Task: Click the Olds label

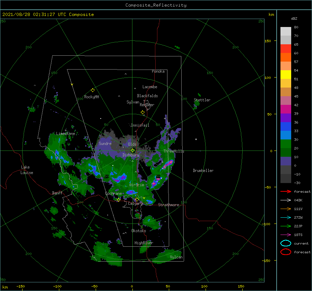Action: tap(132, 144)
